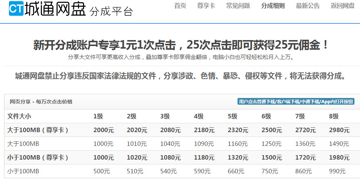Click the 2020元 cell
The image size is (360, 180).
(x=137, y=130)
